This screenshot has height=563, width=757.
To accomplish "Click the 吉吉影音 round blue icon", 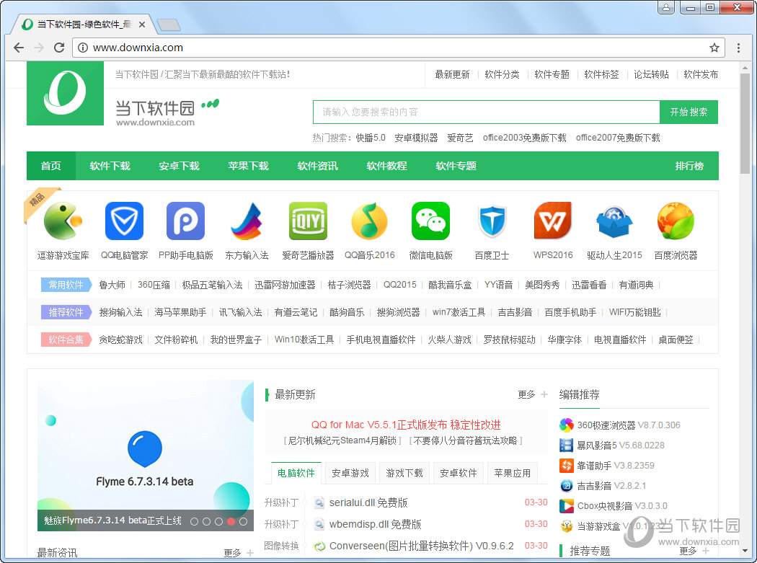I will pyautogui.click(x=566, y=486).
